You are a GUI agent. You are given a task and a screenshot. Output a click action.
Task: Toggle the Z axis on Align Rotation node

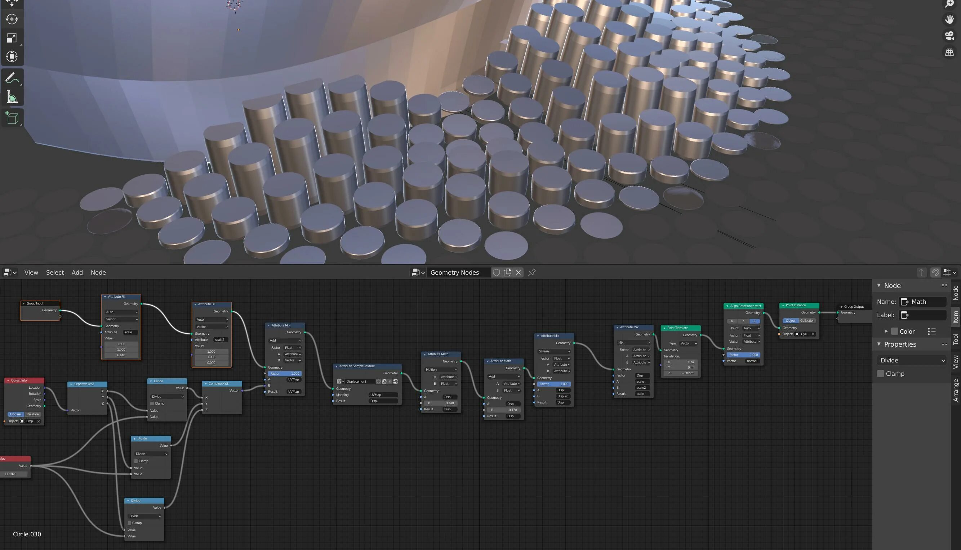click(x=754, y=321)
